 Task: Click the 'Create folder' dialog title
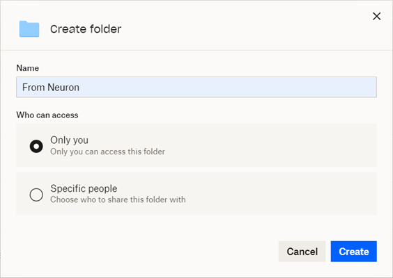(86, 29)
